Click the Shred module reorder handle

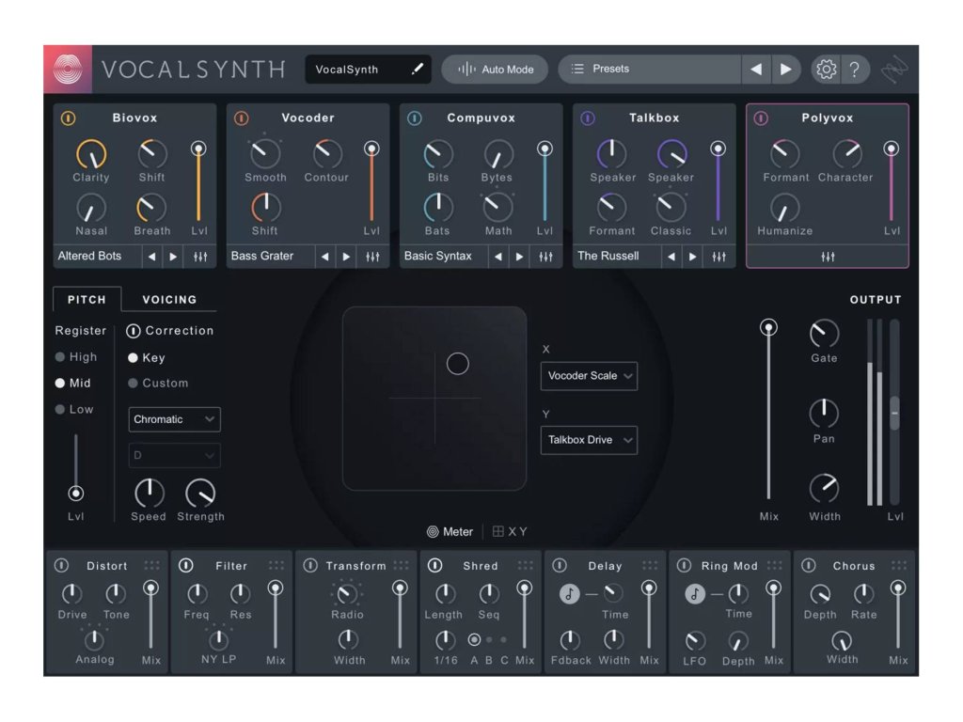pos(525,565)
